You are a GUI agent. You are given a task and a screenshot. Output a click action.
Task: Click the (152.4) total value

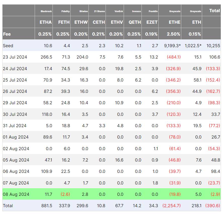(213, 80)
